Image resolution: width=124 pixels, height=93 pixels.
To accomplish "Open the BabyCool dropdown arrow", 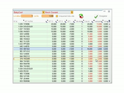I will (x=43, y=12).
